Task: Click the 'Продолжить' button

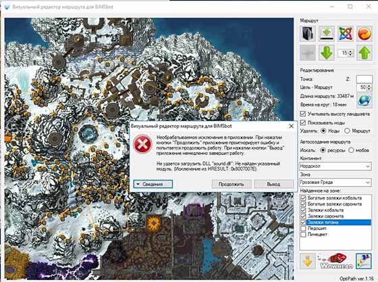Action: pos(232,184)
